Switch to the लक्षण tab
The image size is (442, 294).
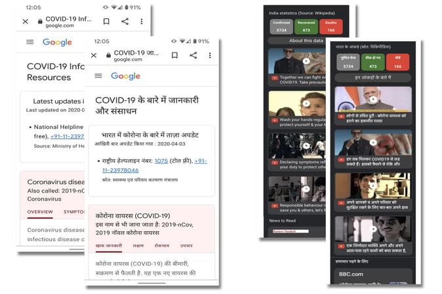138,246
